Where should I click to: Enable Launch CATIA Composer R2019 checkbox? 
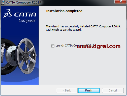53,46
